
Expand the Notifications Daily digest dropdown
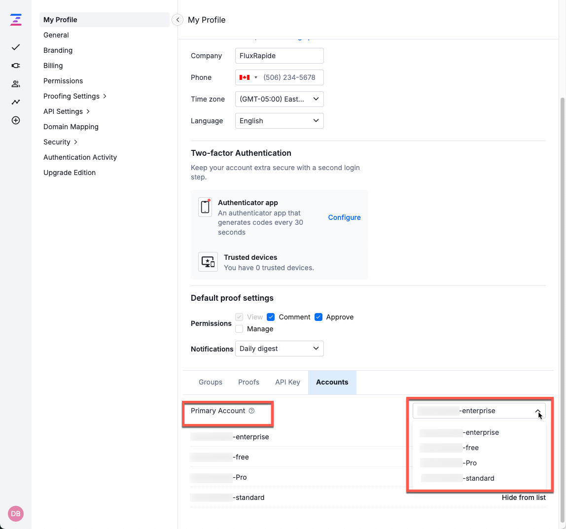point(279,349)
